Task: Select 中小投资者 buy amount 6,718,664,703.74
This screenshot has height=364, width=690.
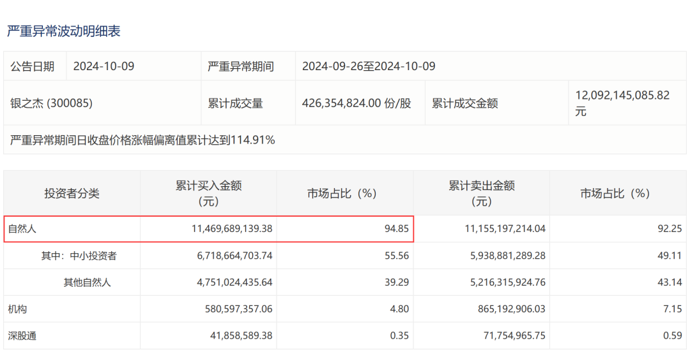Action: [226, 256]
